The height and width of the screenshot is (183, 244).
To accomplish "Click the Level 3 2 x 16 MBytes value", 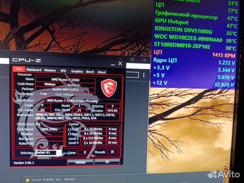I will pos(93,143).
